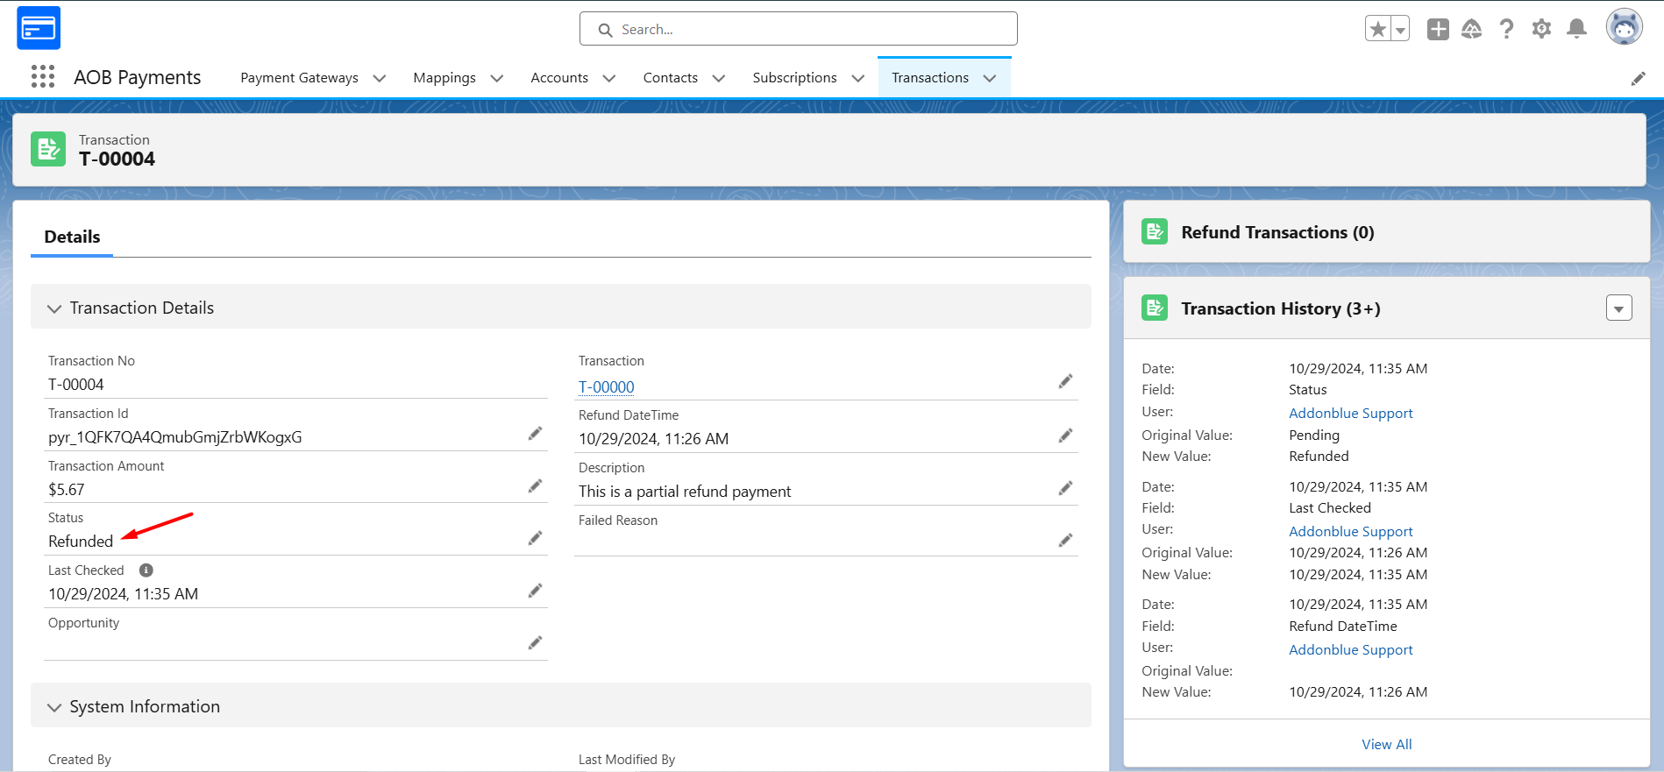Open Transaction History actions dropdown
1664x772 pixels.
pyautogui.click(x=1618, y=308)
